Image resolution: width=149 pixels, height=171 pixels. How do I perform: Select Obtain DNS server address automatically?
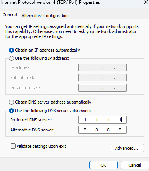click(x=11, y=102)
